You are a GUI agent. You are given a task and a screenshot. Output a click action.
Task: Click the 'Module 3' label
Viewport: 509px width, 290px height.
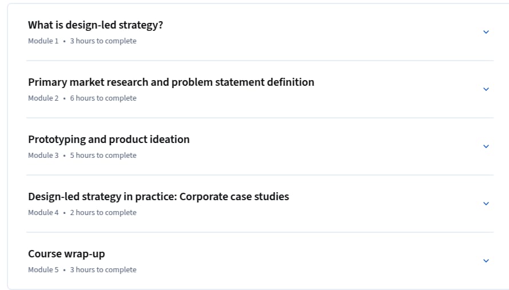(x=43, y=155)
